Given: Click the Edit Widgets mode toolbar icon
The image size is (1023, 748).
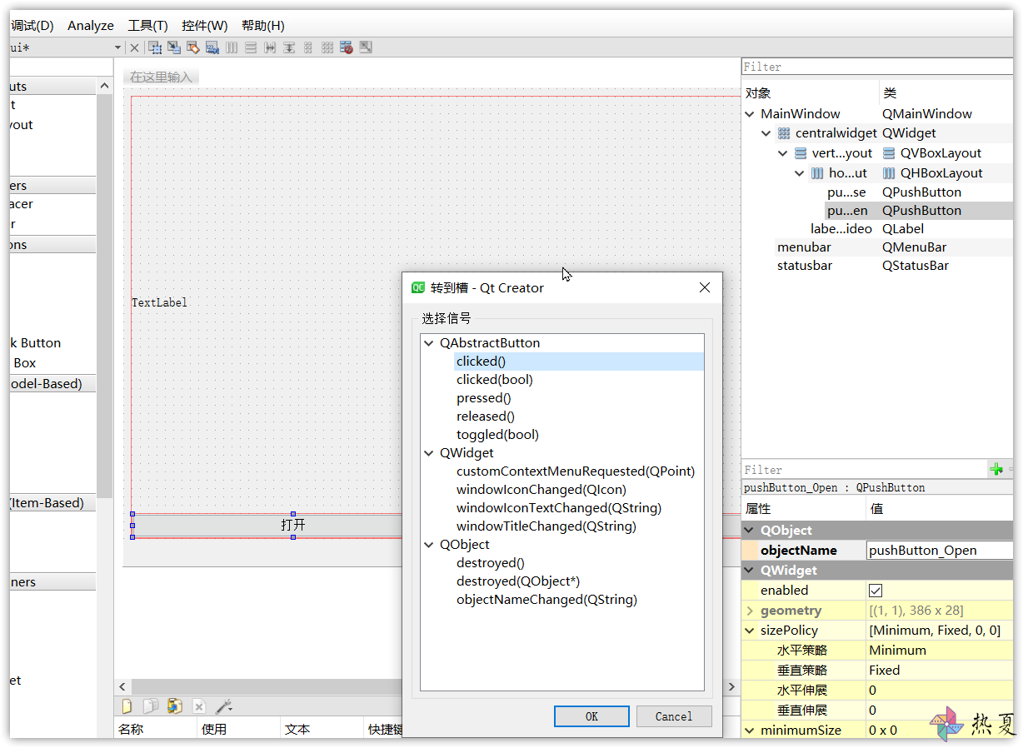Looking at the screenshot, I should 155,47.
